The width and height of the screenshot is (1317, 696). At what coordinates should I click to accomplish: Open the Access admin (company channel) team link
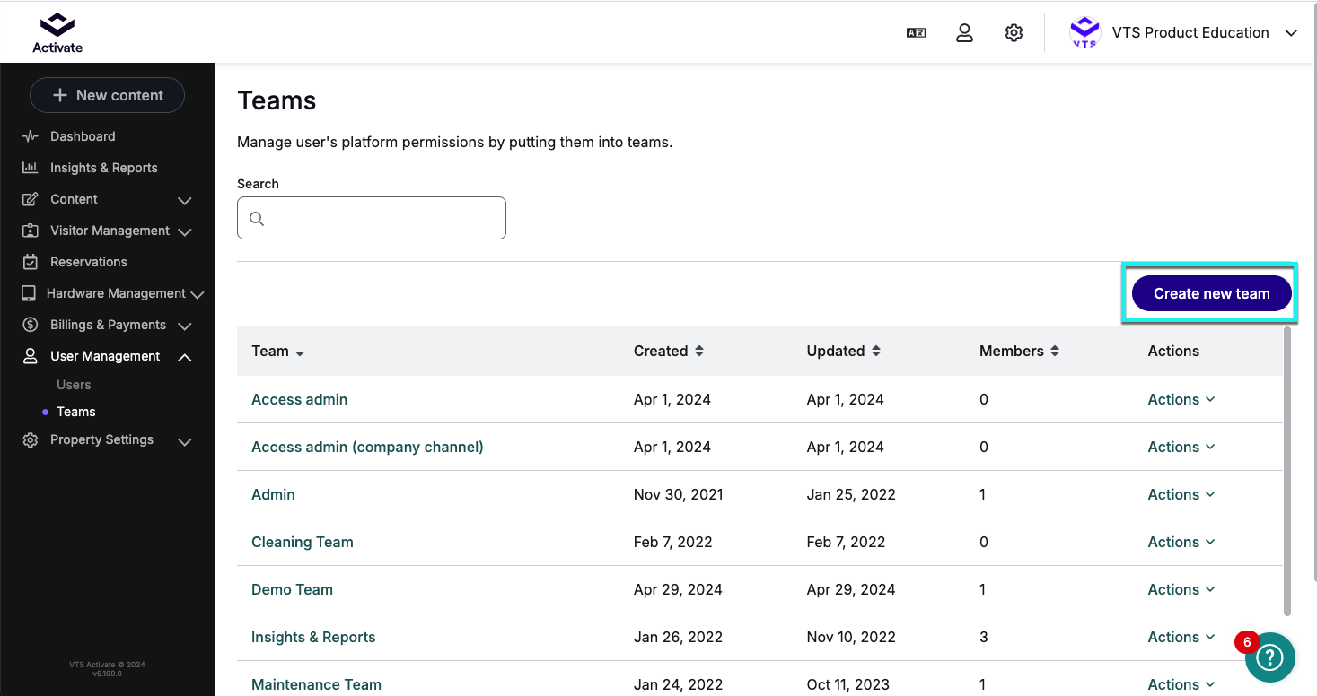(367, 447)
